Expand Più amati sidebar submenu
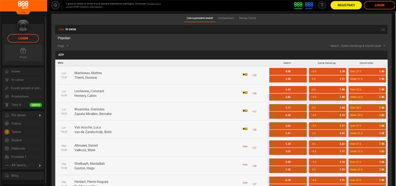This screenshot has height=186, width=396. click(40, 115)
